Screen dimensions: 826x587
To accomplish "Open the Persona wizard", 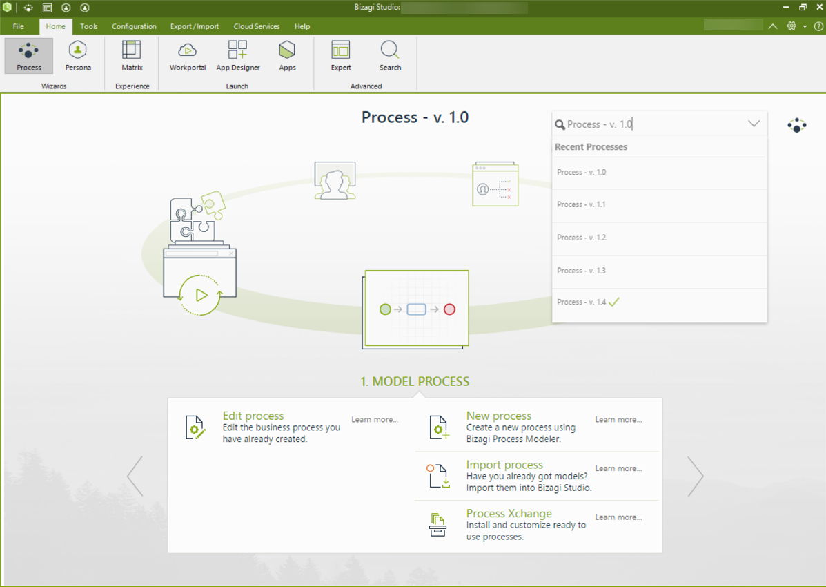I will click(78, 56).
